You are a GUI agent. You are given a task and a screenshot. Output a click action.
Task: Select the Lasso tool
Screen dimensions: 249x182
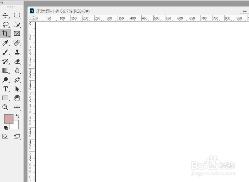pyautogui.click(x=6, y=25)
